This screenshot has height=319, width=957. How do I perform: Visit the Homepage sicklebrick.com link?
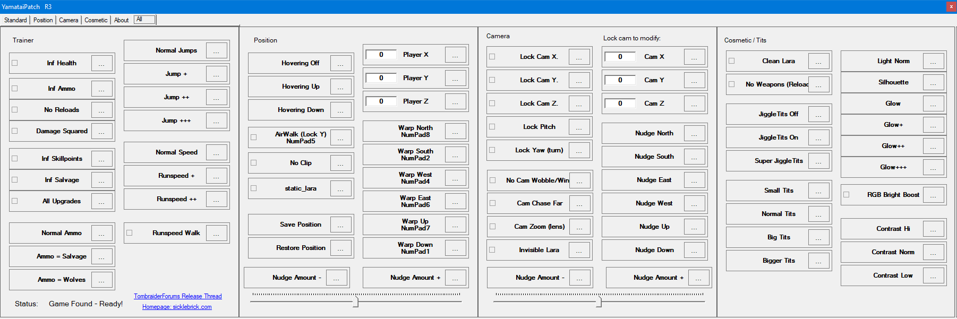point(177,307)
